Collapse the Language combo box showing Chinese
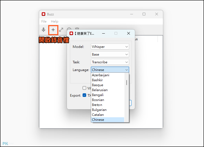The image size is (204, 147). [x=110, y=70]
